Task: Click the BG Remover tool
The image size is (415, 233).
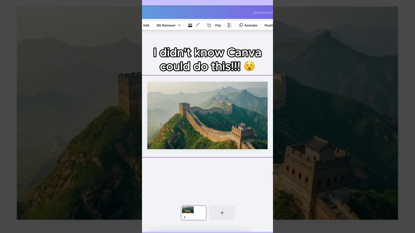Action: (x=168, y=25)
